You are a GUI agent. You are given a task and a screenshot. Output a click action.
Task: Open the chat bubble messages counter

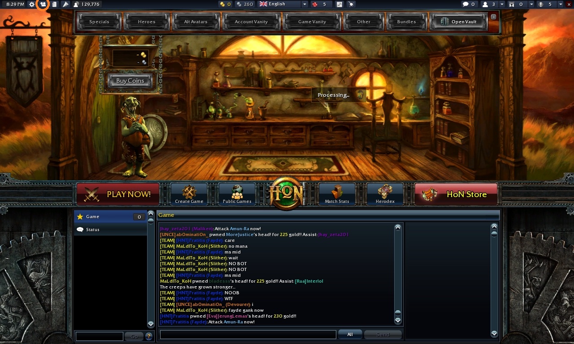click(469, 4)
